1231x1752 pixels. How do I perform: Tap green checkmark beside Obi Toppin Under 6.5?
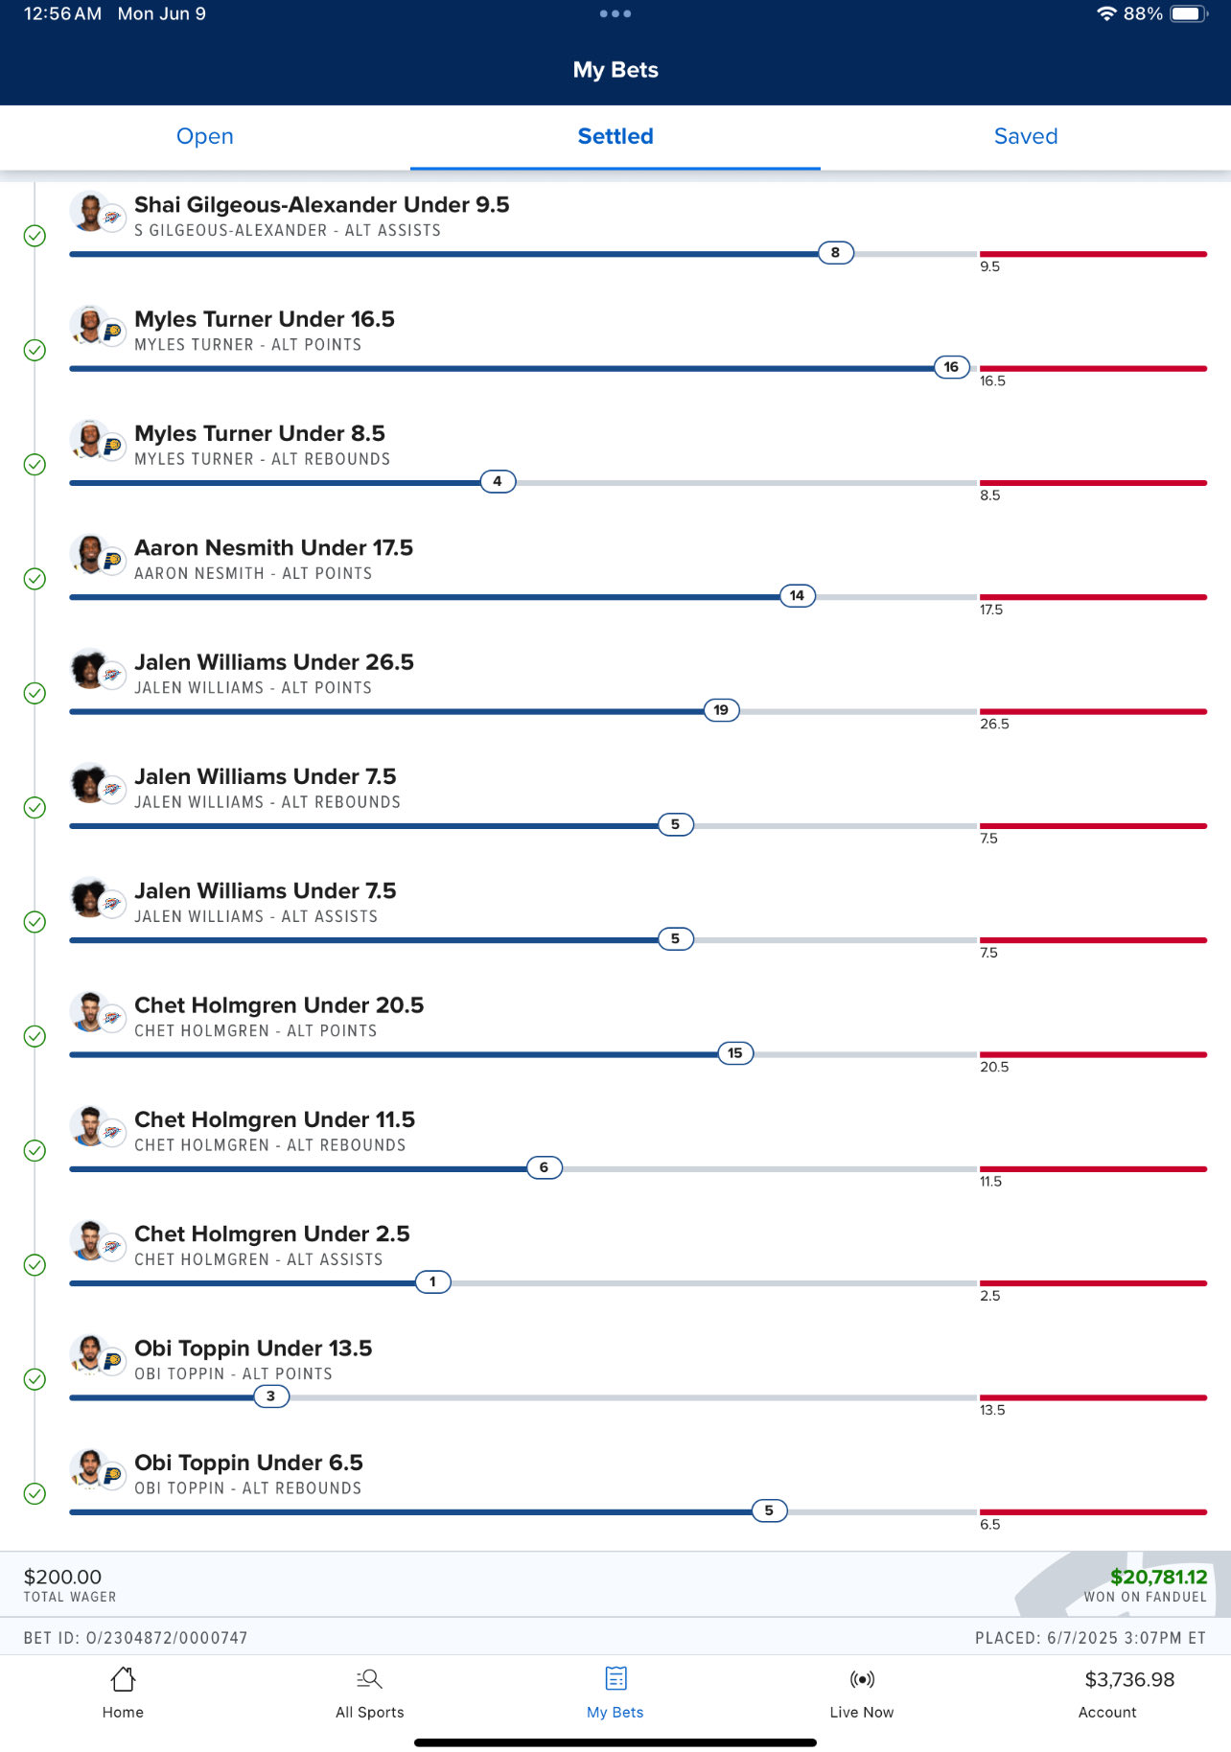coord(35,1493)
